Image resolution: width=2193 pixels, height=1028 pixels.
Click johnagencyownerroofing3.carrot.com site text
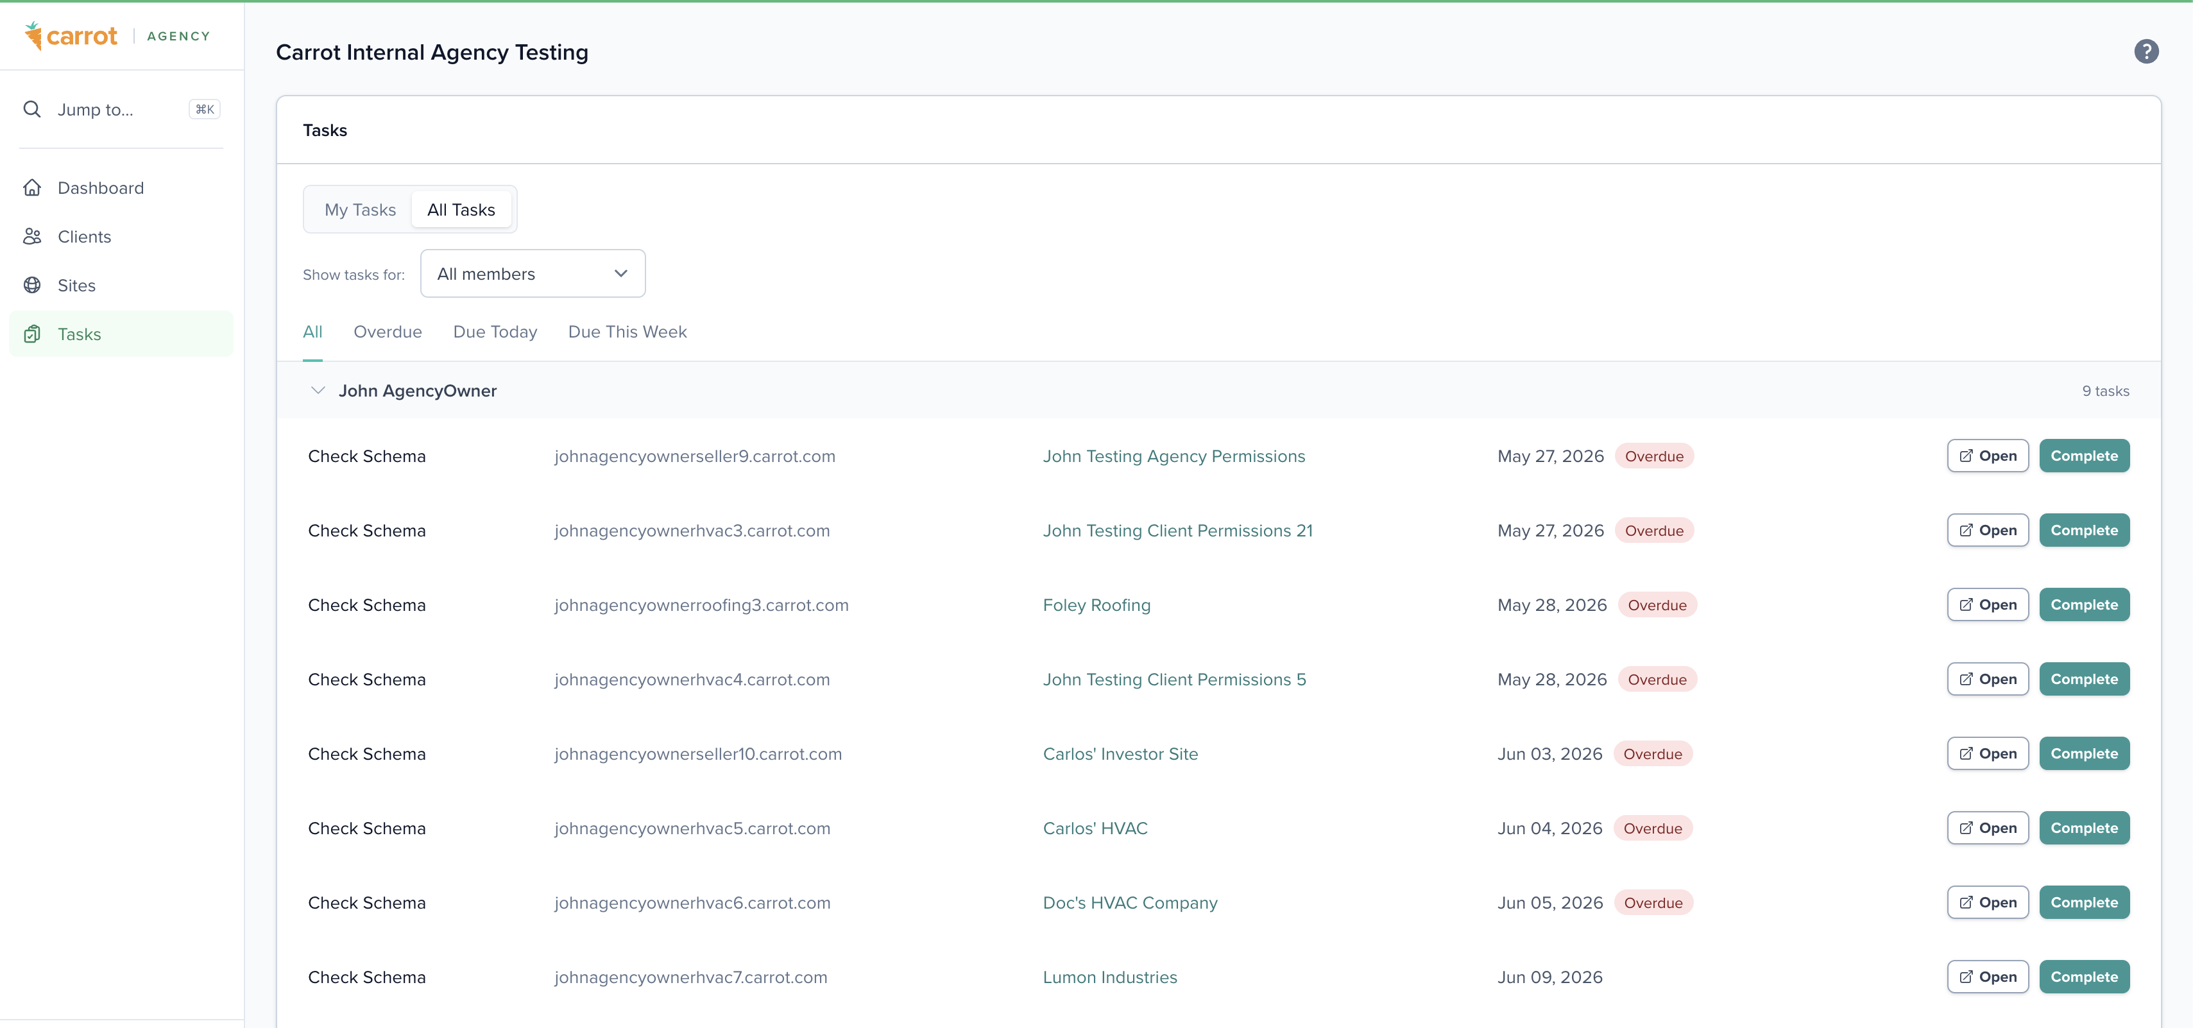coord(701,606)
